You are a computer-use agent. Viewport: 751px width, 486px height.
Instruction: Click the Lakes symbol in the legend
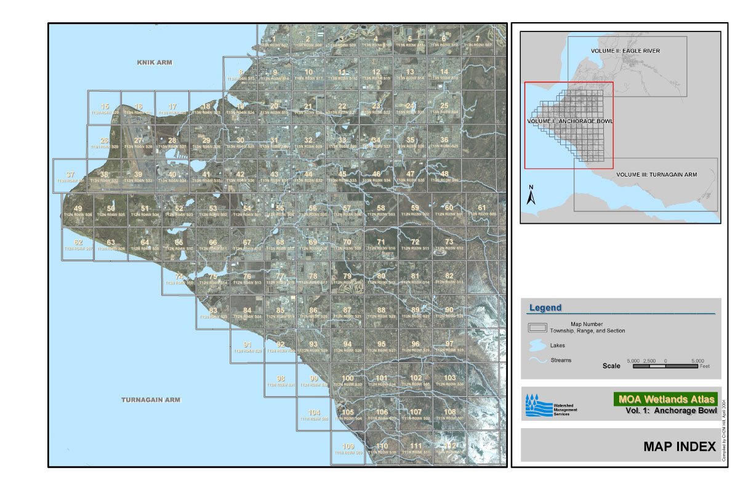point(537,345)
